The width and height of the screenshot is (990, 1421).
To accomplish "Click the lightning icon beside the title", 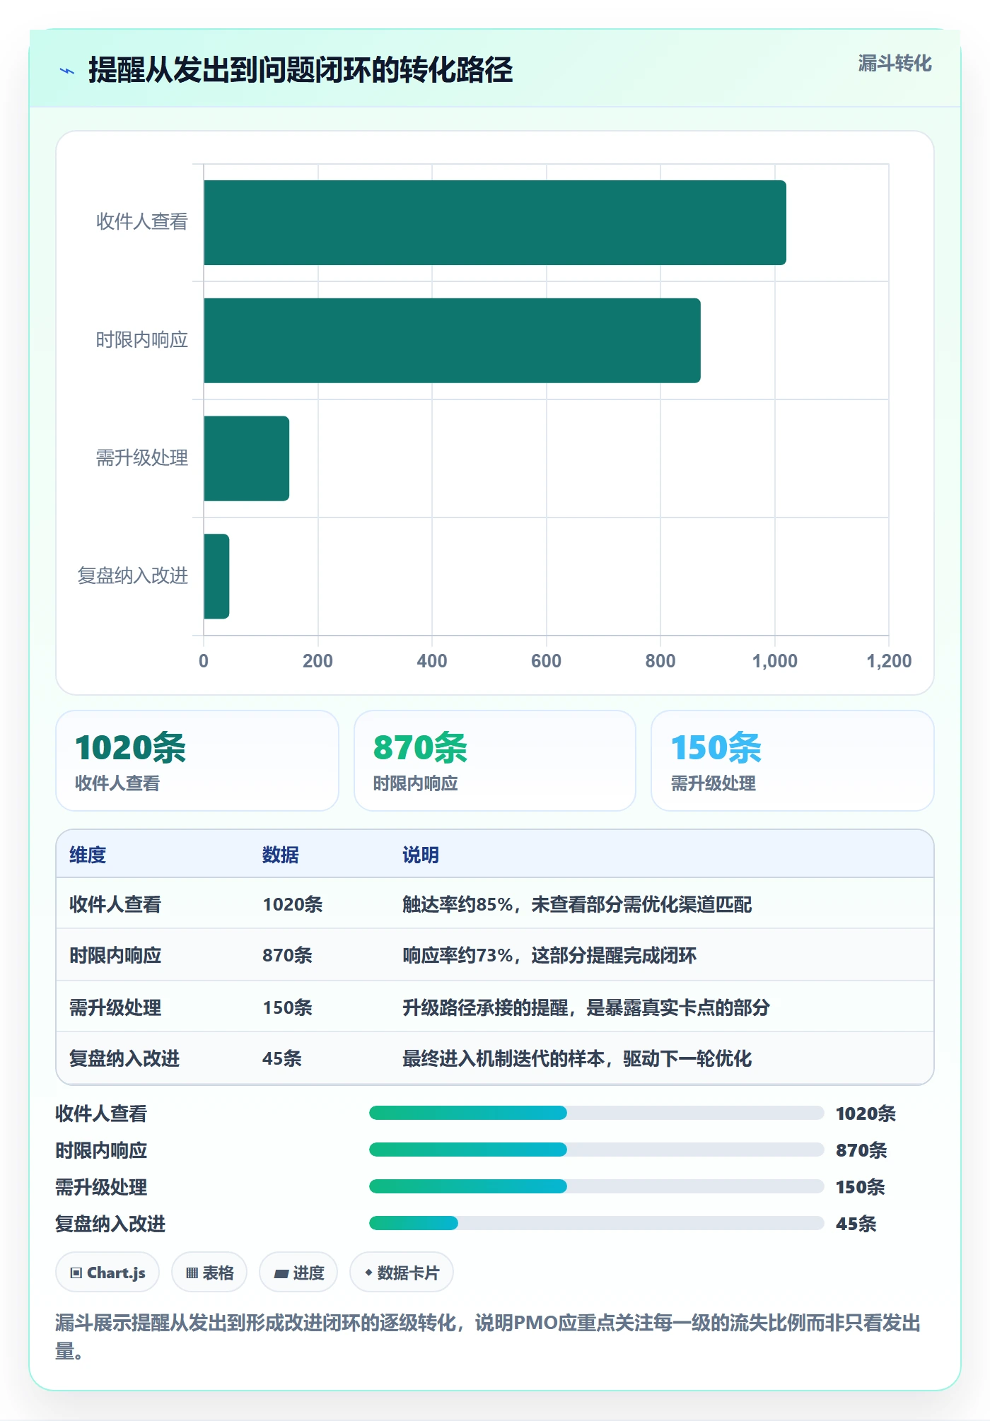I will pyautogui.click(x=67, y=71).
